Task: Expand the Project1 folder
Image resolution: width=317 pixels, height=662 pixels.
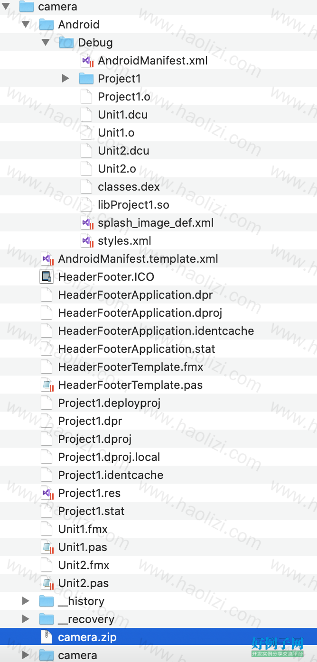Action: pyautogui.click(x=66, y=78)
